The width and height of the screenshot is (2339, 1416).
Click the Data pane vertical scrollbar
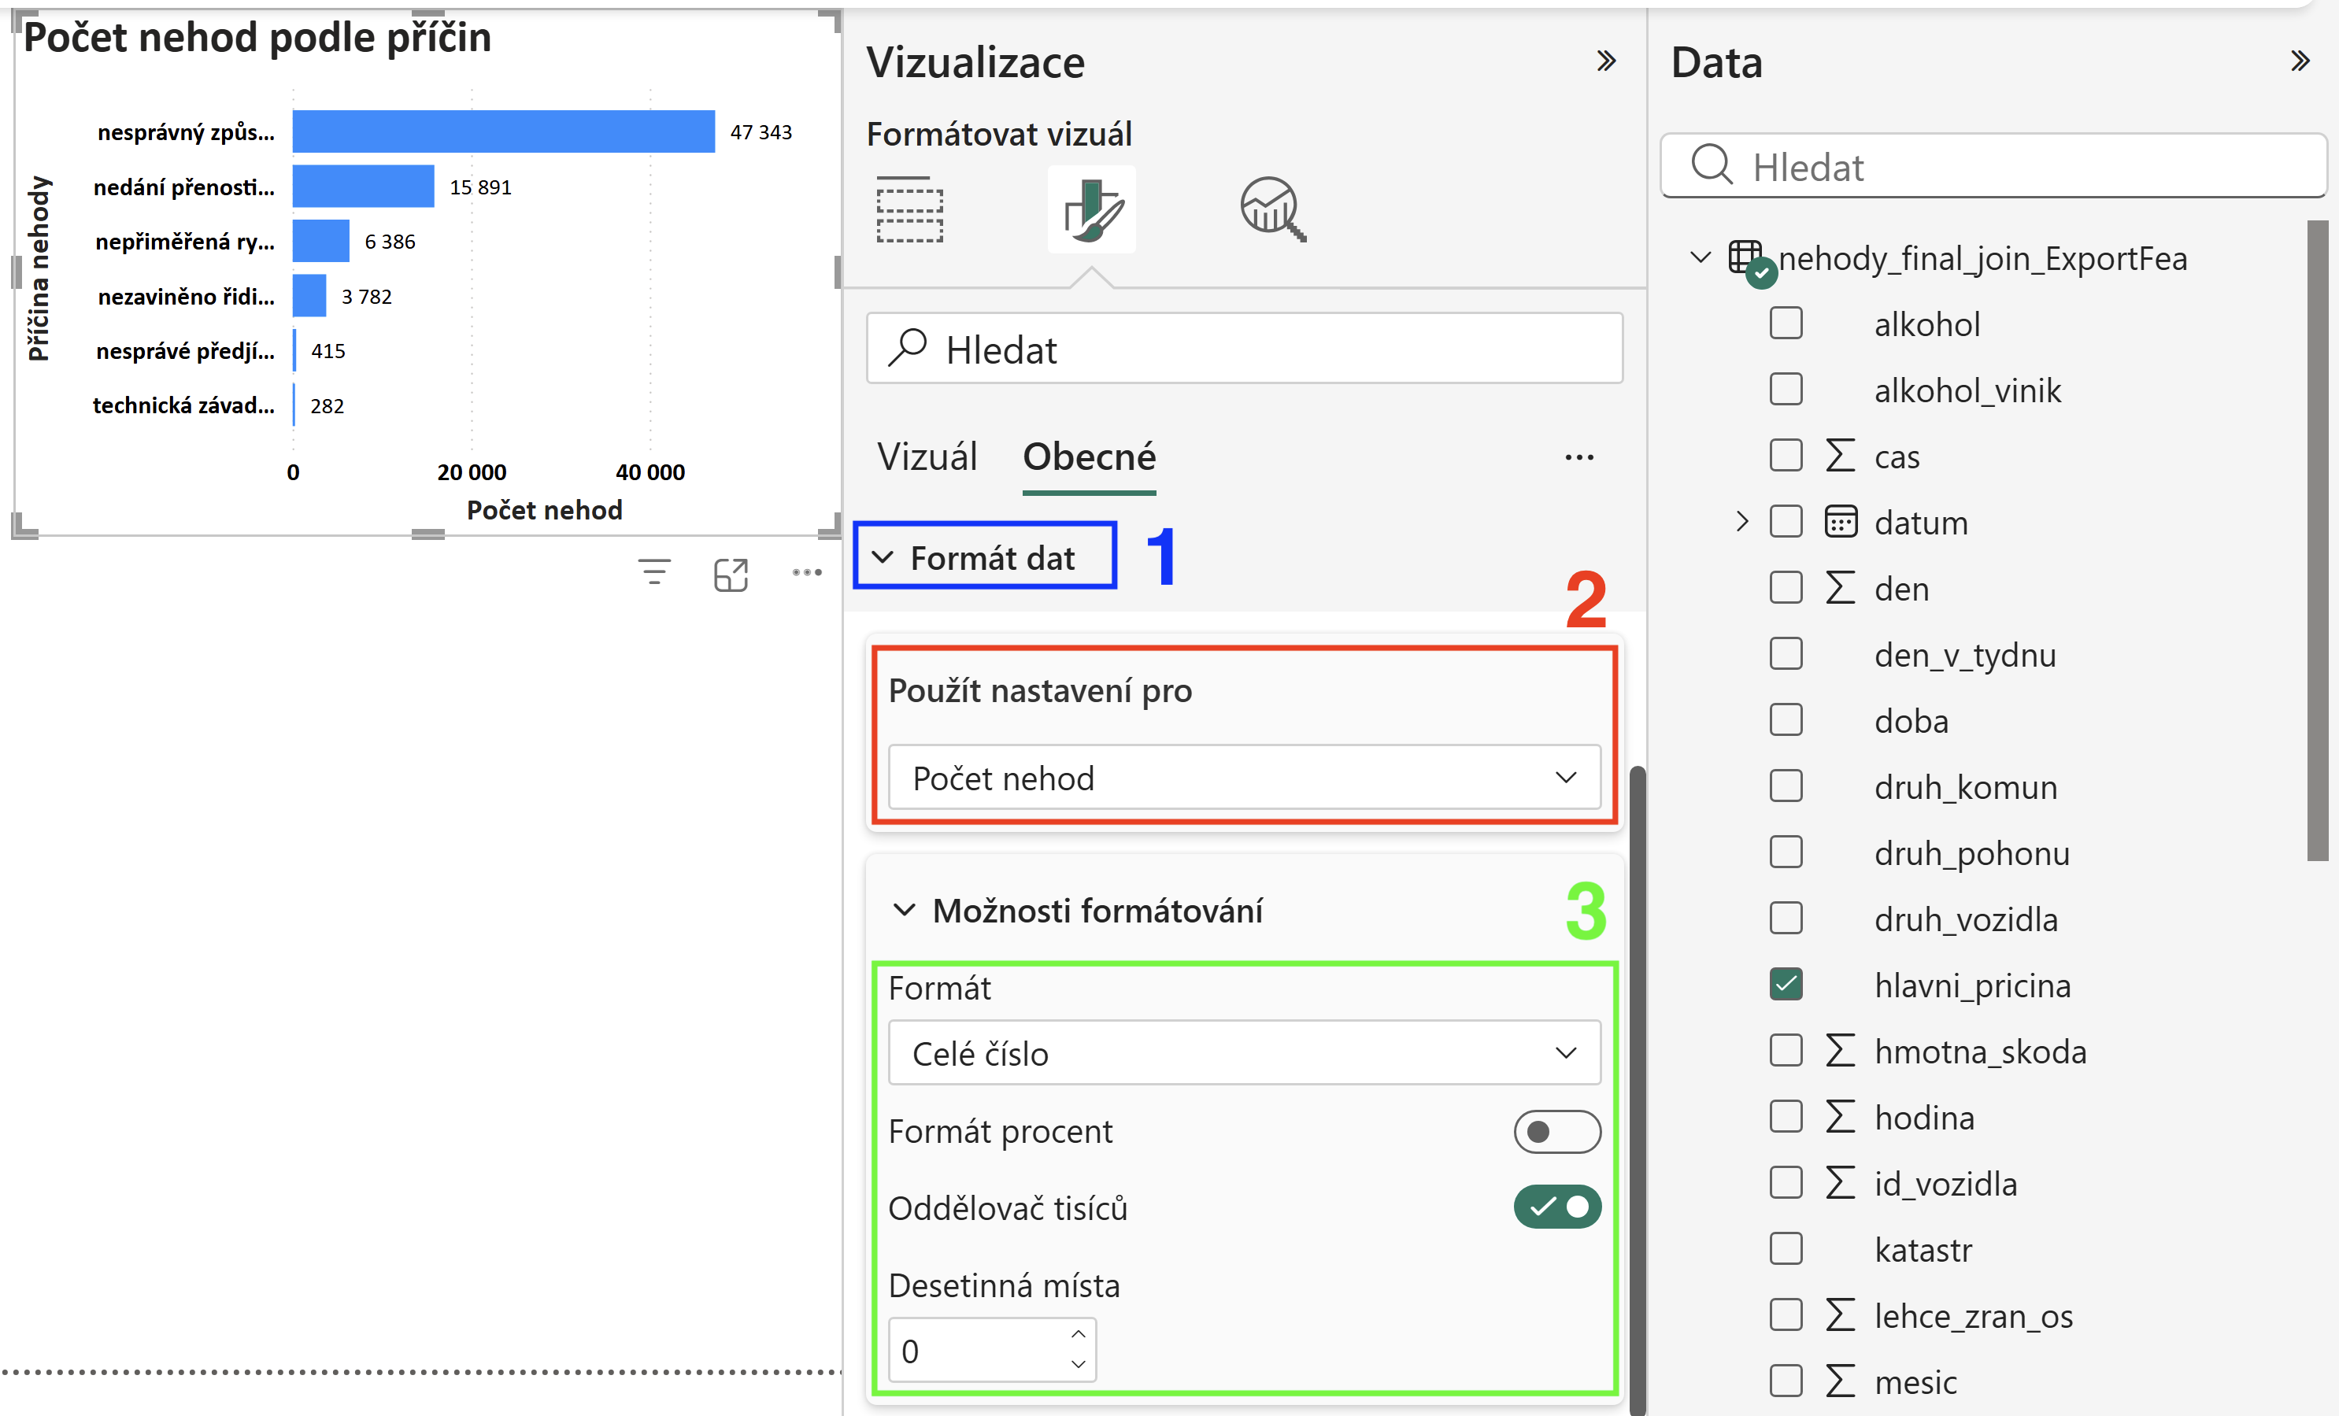[x=2318, y=541]
